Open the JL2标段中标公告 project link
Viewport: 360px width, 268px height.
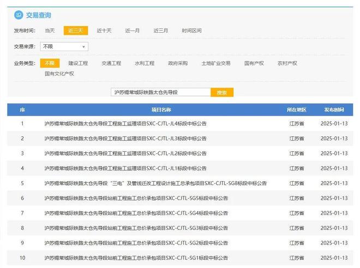click(x=125, y=153)
